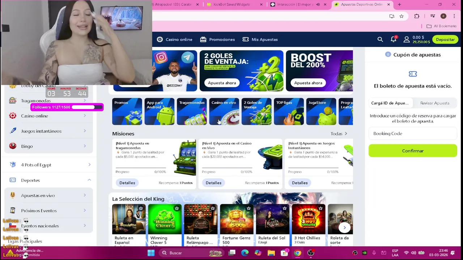Favorite Fortune Gems 500 with its star
Screen dimensions: 463x260
(249, 208)
